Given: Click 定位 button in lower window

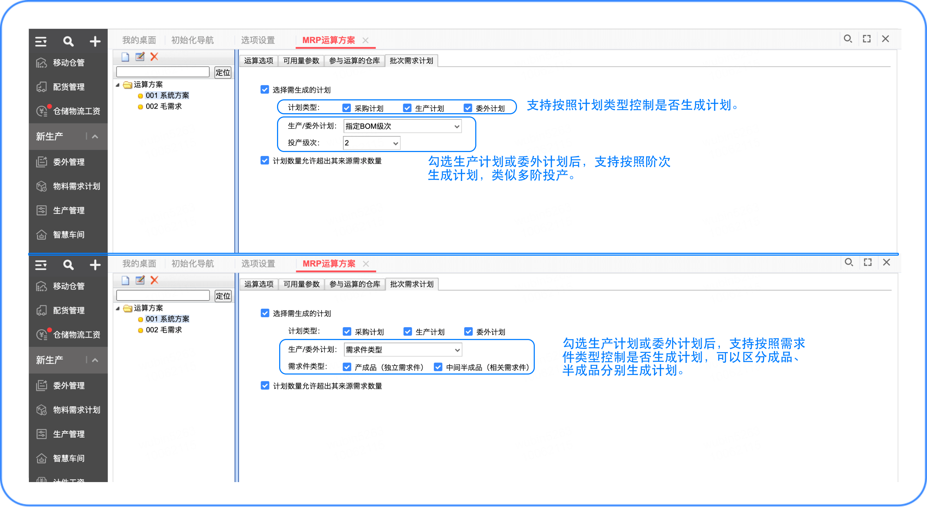Looking at the screenshot, I should point(223,296).
